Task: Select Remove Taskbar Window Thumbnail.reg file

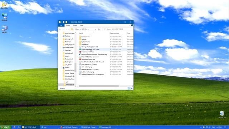Action: [x=94, y=54]
